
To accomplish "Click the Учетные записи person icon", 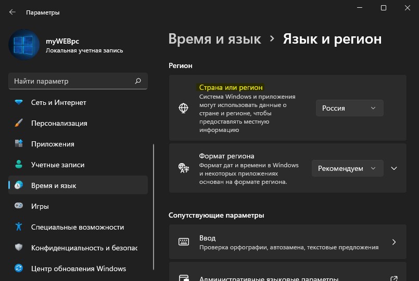I will 19,164.
